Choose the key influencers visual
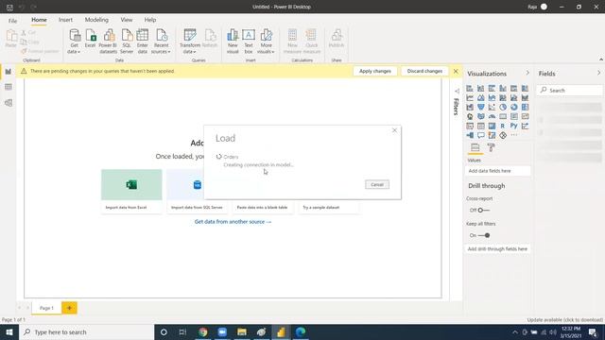Image resolution: width=605 pixels, height=340 pixels. tap(526, 126)
